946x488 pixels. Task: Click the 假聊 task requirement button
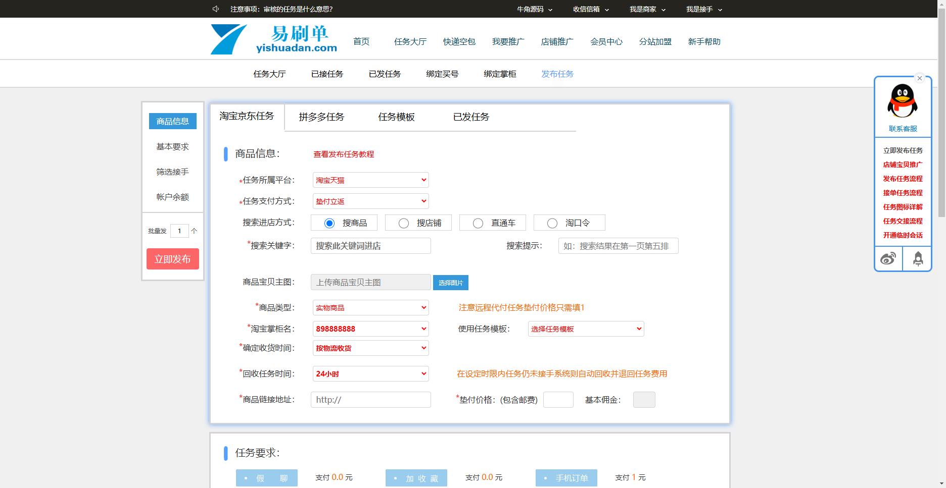266,478
